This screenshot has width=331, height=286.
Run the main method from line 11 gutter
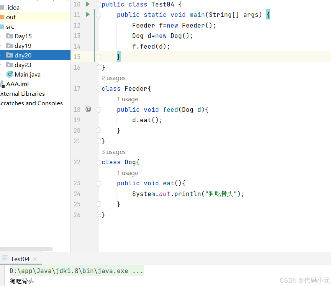point(88,15)
